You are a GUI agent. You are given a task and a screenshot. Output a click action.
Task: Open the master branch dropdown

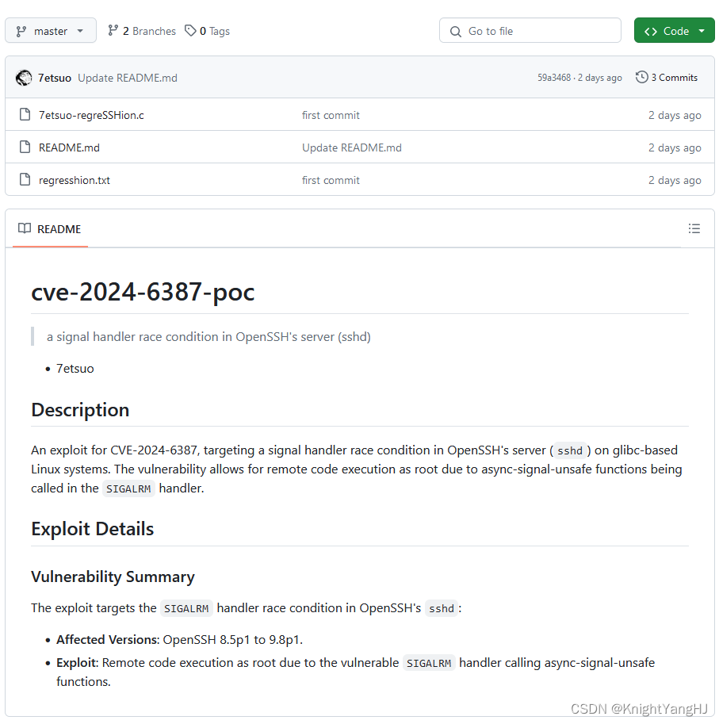point(51,31)
